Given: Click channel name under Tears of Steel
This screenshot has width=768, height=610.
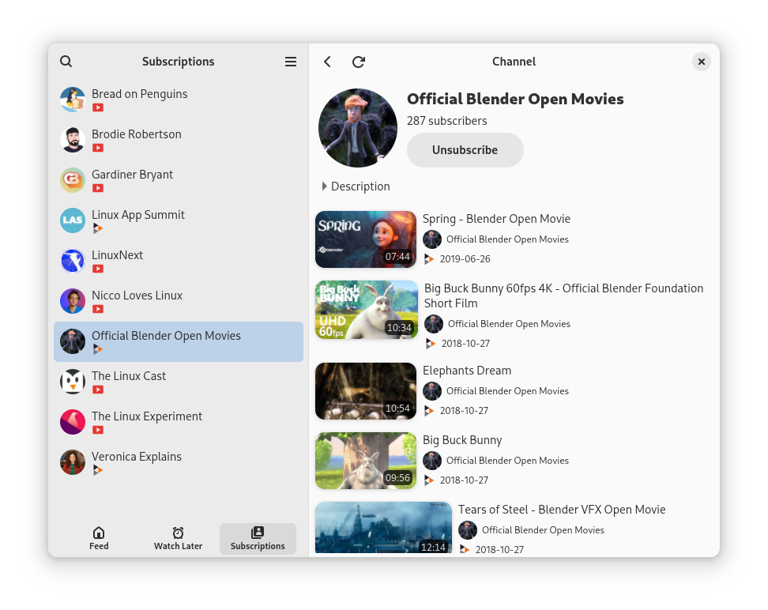Looking at the screenshot, I should click(543, 530).
